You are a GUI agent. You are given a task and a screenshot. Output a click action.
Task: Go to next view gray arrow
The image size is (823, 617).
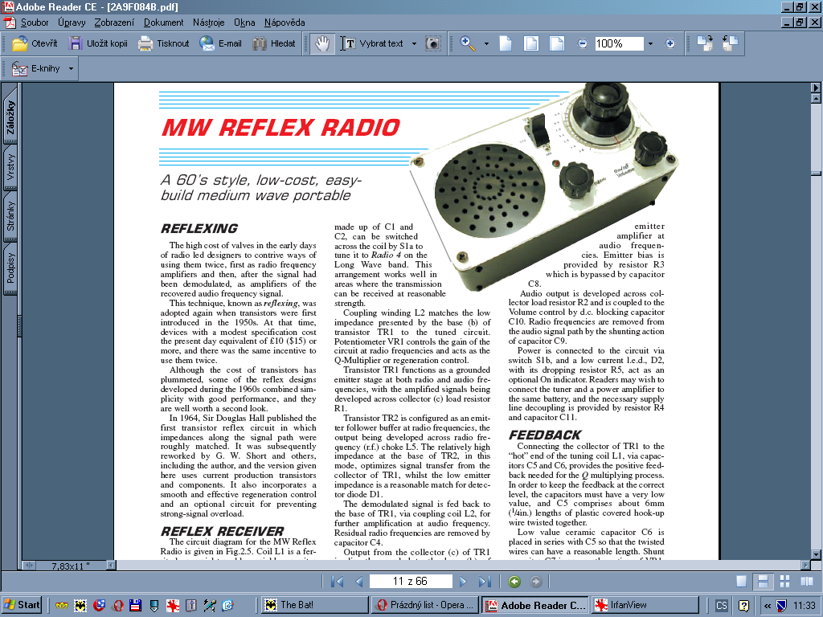click(x=536, y=582)
